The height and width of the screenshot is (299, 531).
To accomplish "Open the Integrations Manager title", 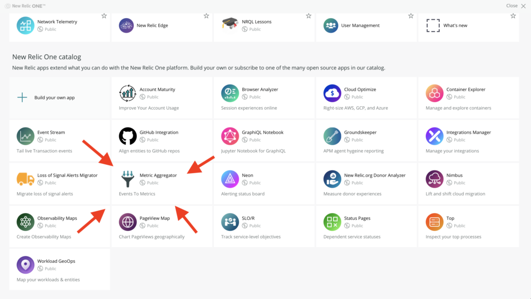I will pyautogui.click(x=468, y=132).
